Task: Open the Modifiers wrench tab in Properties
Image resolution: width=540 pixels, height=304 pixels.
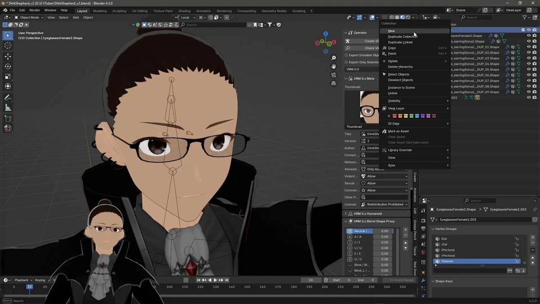Action: tap(424, 281)
